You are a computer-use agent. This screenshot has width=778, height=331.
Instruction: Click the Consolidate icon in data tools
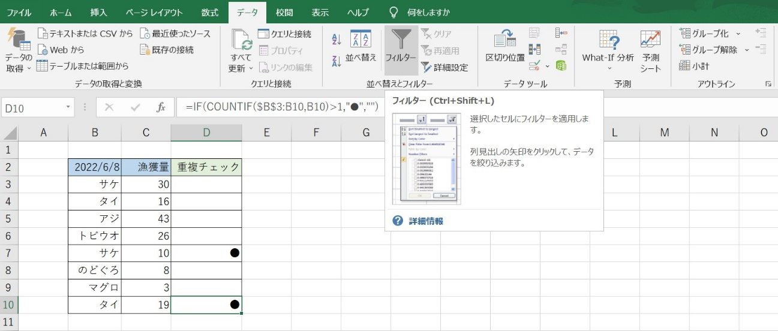pyautogui.click(x=561, y=34)
